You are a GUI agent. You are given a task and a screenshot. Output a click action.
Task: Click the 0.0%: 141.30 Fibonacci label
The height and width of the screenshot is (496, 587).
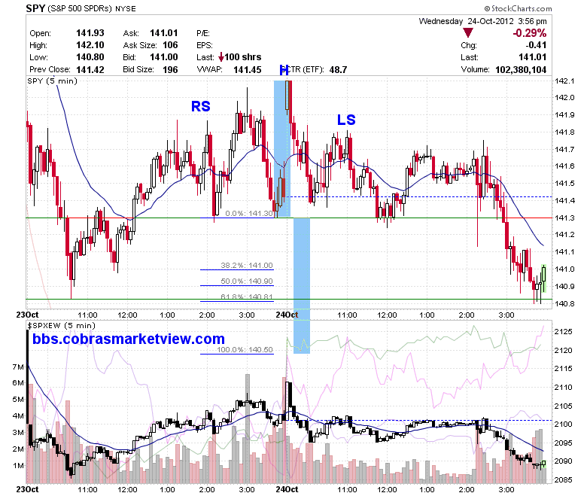(x=249, y=213)
